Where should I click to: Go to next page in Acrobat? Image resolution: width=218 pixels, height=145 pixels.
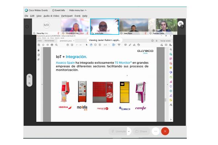(x=72, y=45)
